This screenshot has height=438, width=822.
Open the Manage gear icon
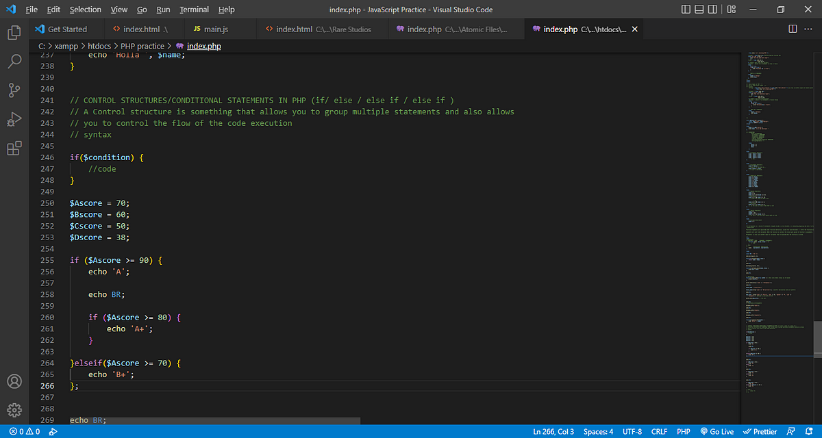(x=14, y=410)
